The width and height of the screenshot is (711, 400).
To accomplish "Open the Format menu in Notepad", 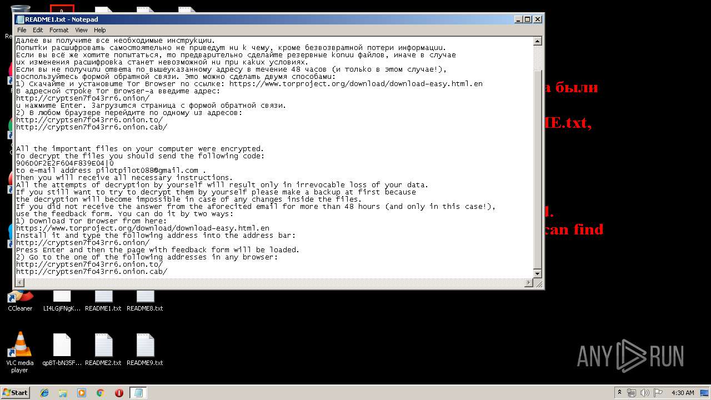I will tap(59, 30).
